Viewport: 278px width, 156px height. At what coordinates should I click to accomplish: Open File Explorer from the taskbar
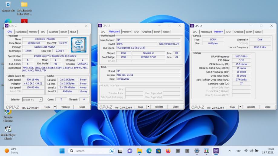click(139, 151)
